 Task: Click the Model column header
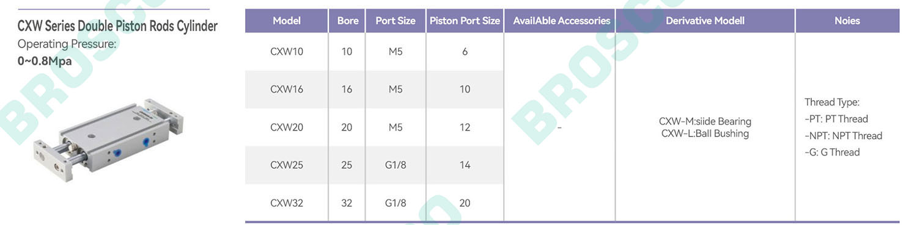(x=287, y=21)
